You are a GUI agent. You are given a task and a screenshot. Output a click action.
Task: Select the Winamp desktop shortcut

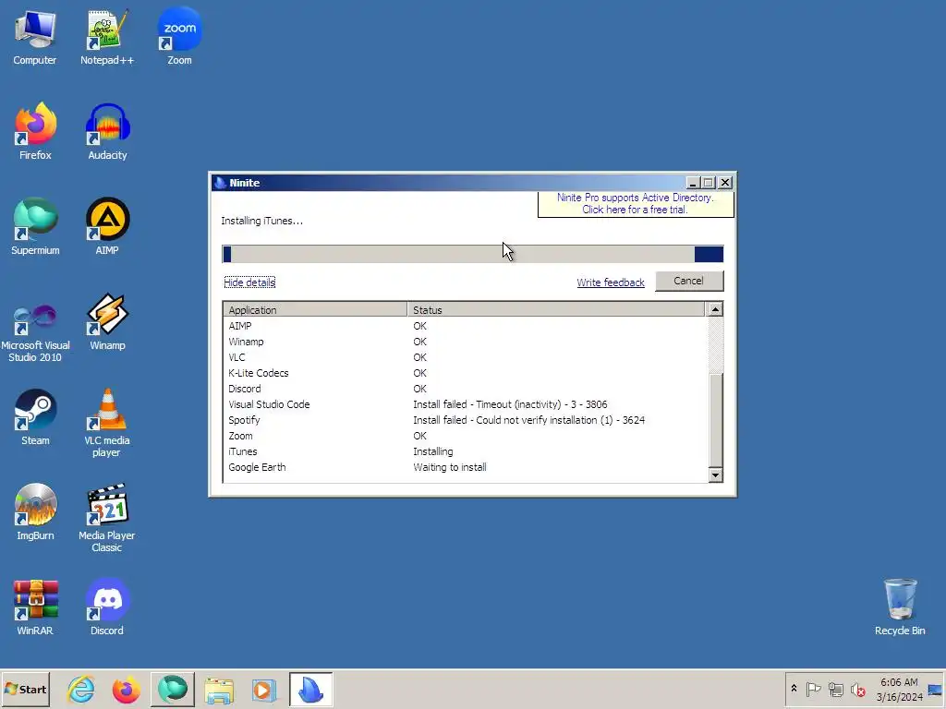point(107,322)
